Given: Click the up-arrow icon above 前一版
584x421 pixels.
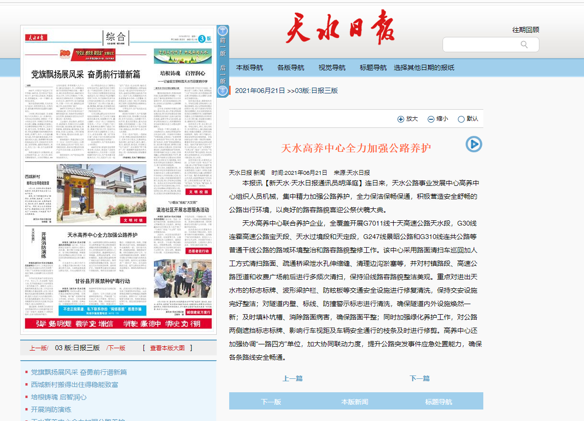Looking at the screenshot, I should click(222, 32).
